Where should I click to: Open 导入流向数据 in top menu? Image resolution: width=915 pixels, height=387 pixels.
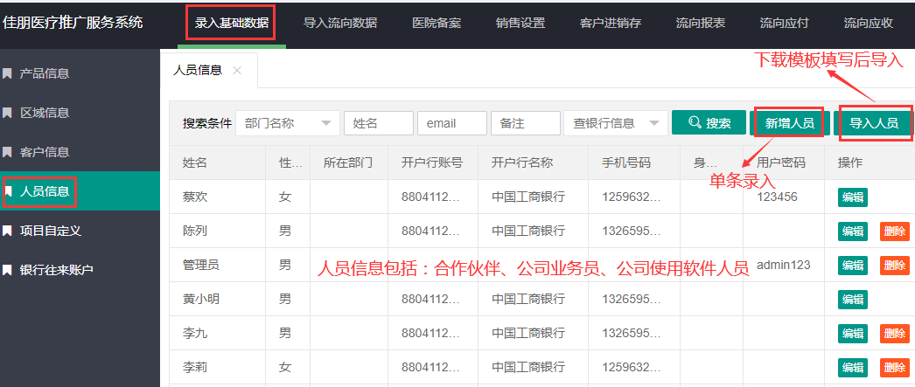click(x=340, y=23)
